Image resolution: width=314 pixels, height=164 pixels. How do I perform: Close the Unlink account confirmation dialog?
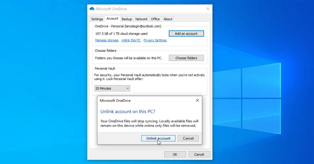[x=197, y=100]
